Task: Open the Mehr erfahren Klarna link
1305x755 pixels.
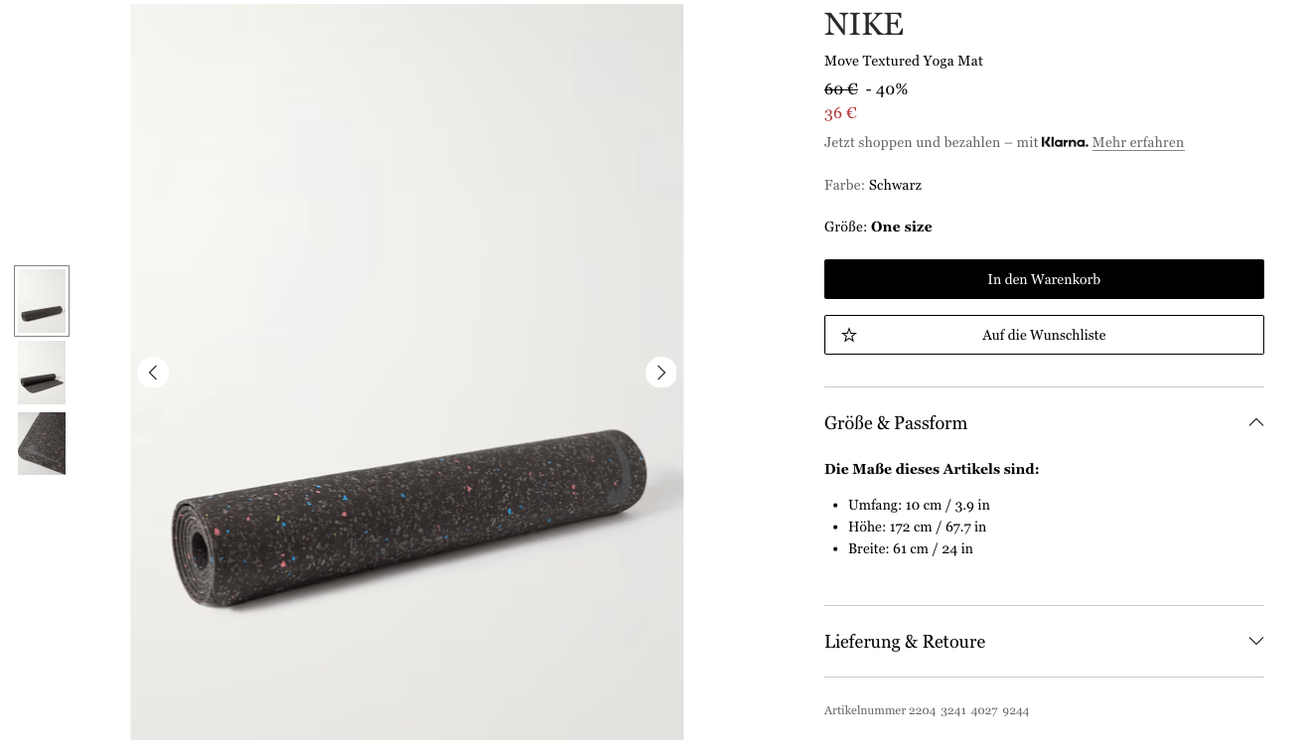Action: [1137, 142]
